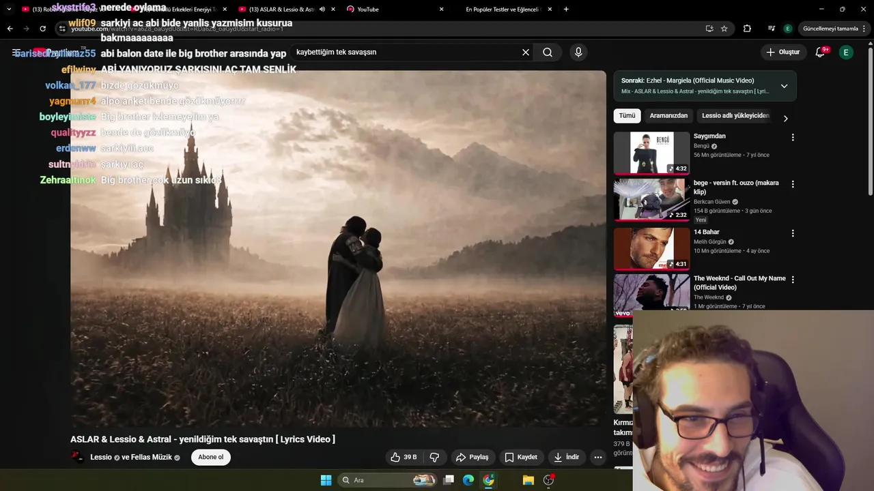The height and width of the screenshot is (491, 874).
Task: Click the Lessio channel avatar
Action: (78, 457)
